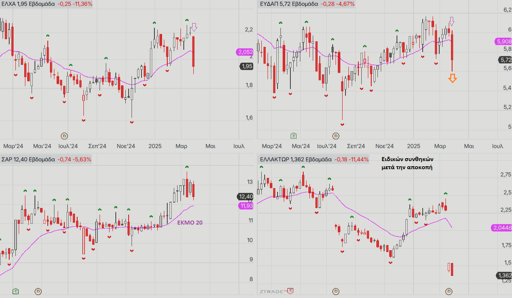512x298 pixels.
Task: Select the ΣΑΡ 12,40 Εβδομάδα chart title
Action: pos(28,160)
